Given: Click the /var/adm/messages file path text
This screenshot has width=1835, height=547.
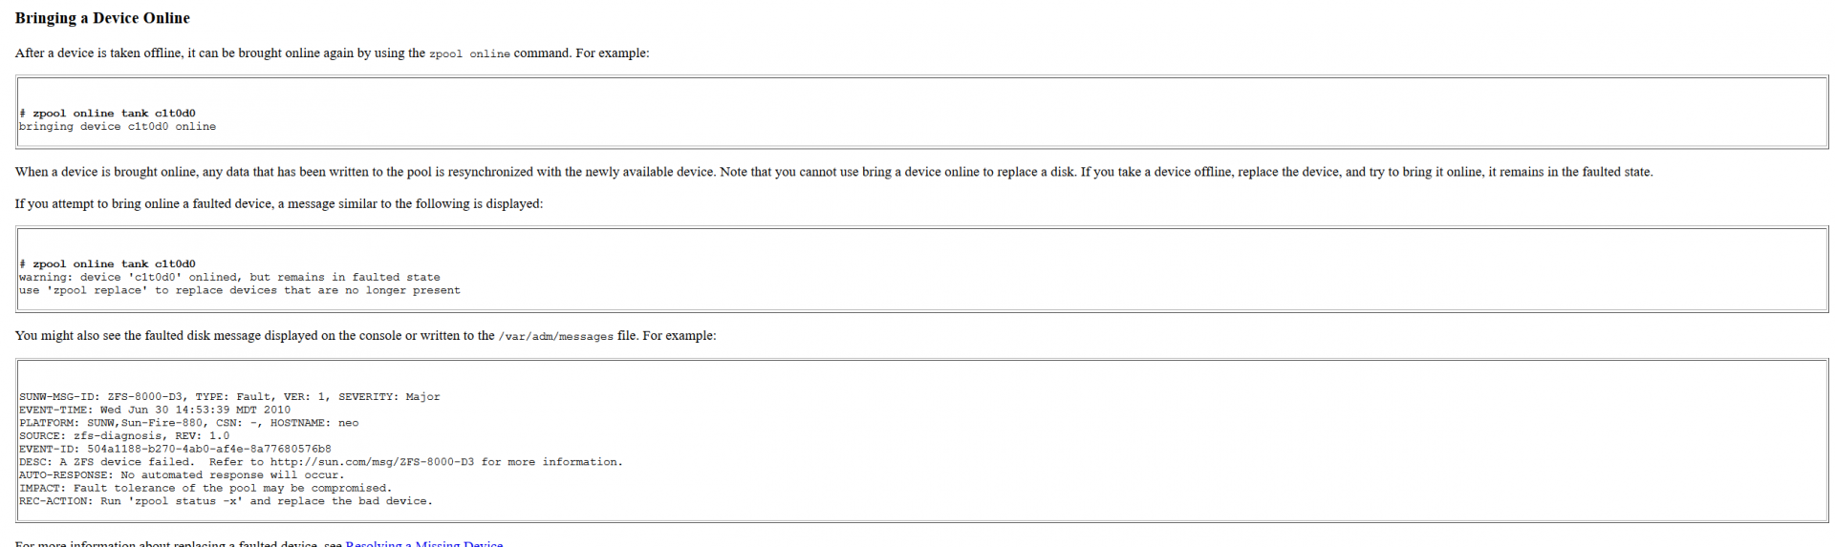Looking at the screenshot, I should pos(555,337).
